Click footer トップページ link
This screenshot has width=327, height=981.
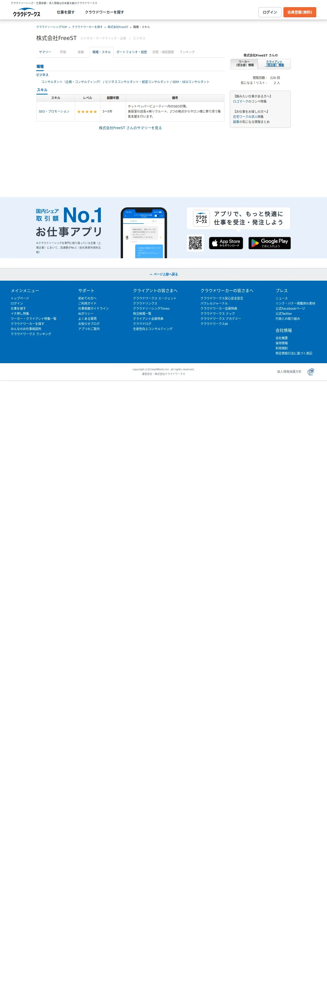tap(20, 298)
